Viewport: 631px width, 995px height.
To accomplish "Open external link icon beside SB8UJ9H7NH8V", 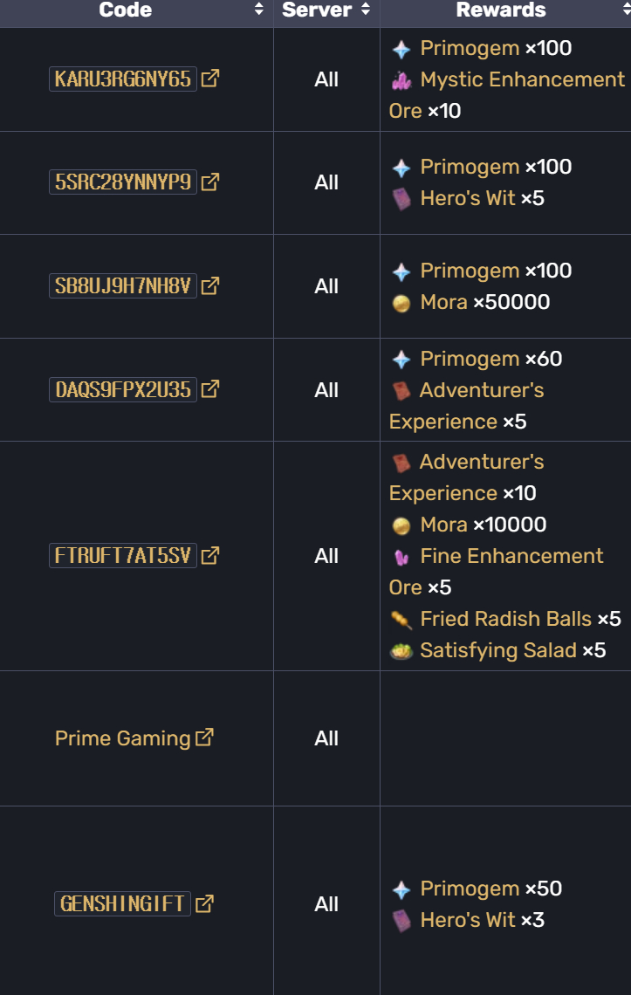I will pyautogui.click(x=210, y=285).
